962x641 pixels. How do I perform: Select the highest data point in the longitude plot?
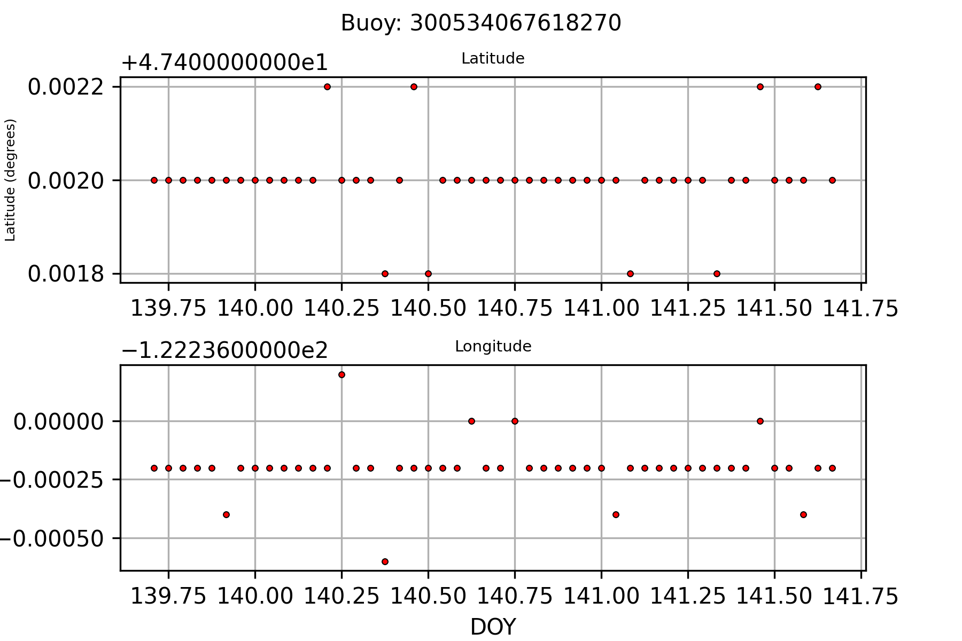click(x=342, y=375)
